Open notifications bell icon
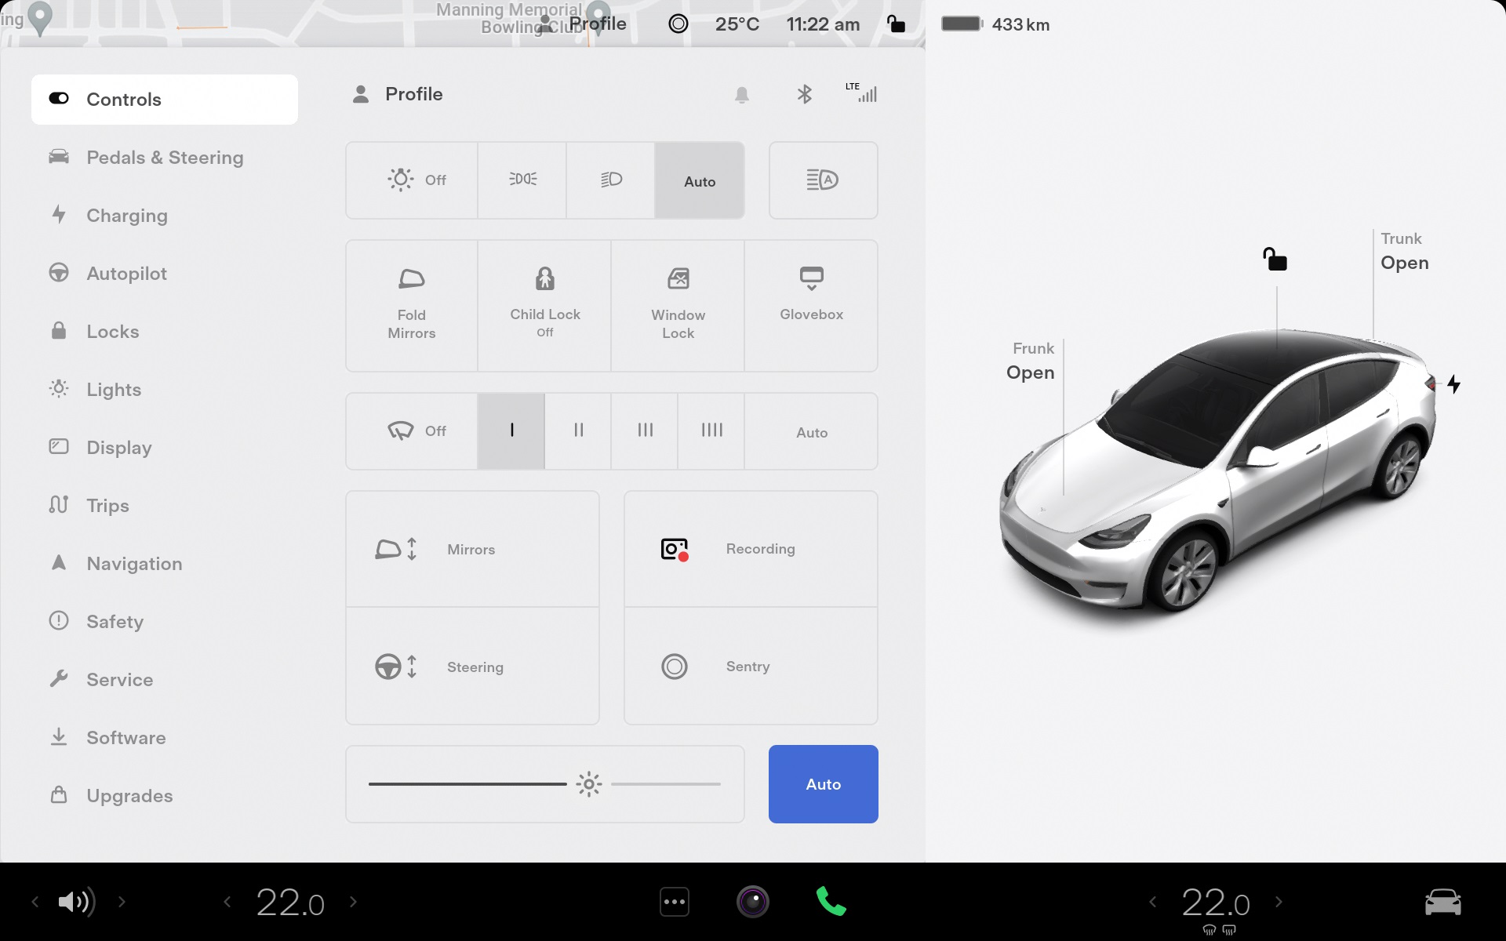1506x941 pixels. [x=741, y=95]
